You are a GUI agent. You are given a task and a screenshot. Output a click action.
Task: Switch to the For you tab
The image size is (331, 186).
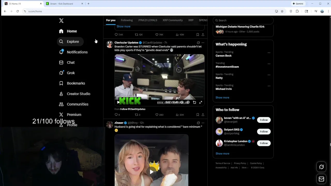click(x=111, y=20)
